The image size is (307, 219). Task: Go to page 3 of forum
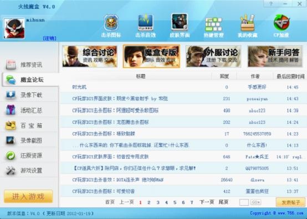[x=158, y=202]
